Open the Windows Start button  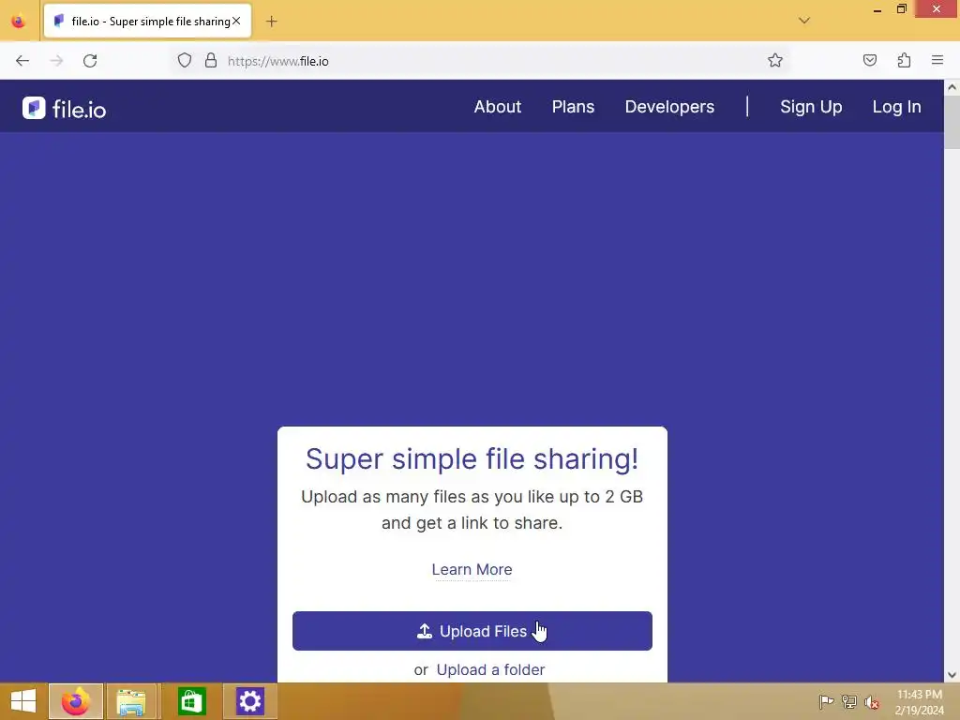23,701
